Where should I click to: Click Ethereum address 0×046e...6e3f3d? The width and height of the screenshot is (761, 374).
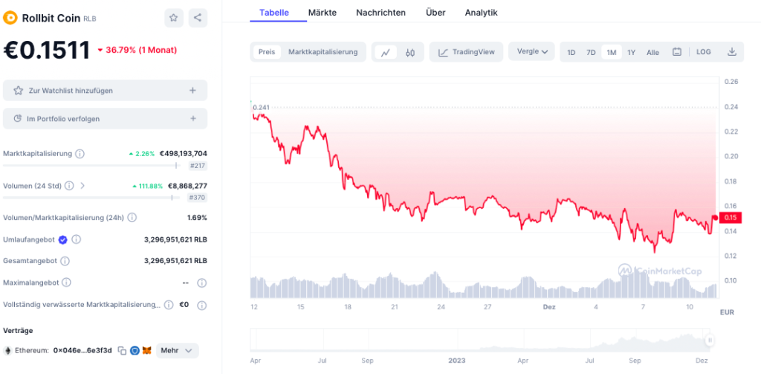coord(82,350)
